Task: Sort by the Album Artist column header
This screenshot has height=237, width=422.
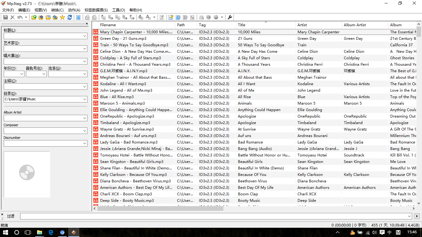Action: (x=365, y=25)
